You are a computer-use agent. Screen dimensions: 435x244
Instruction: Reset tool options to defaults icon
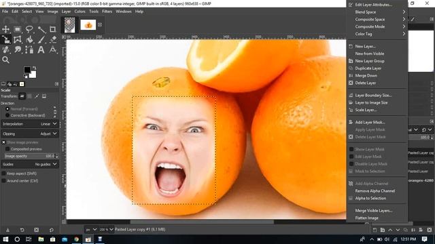[x=52, y=230]
